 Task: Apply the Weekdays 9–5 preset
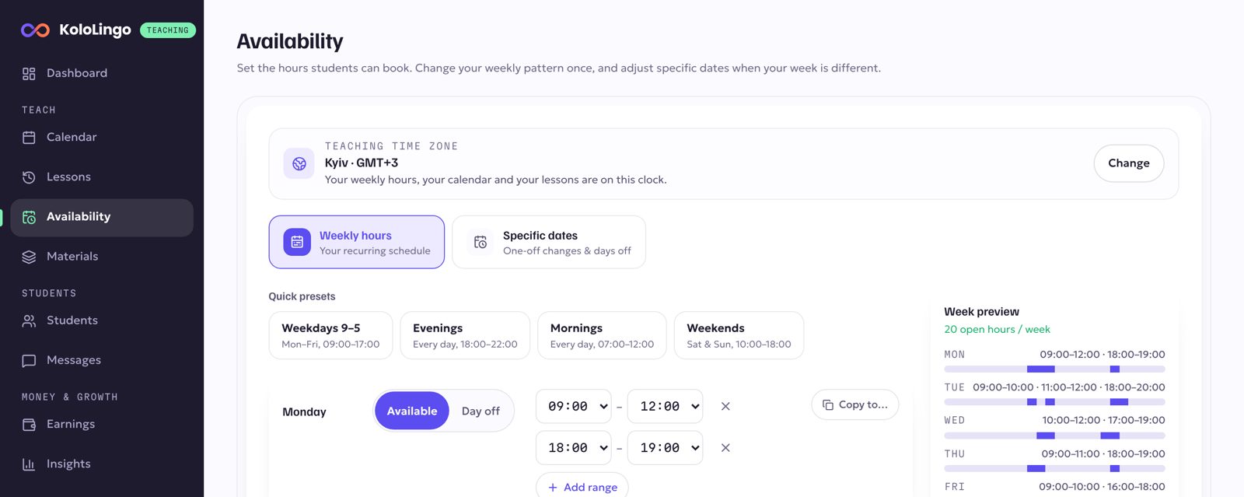click(330, 335)
